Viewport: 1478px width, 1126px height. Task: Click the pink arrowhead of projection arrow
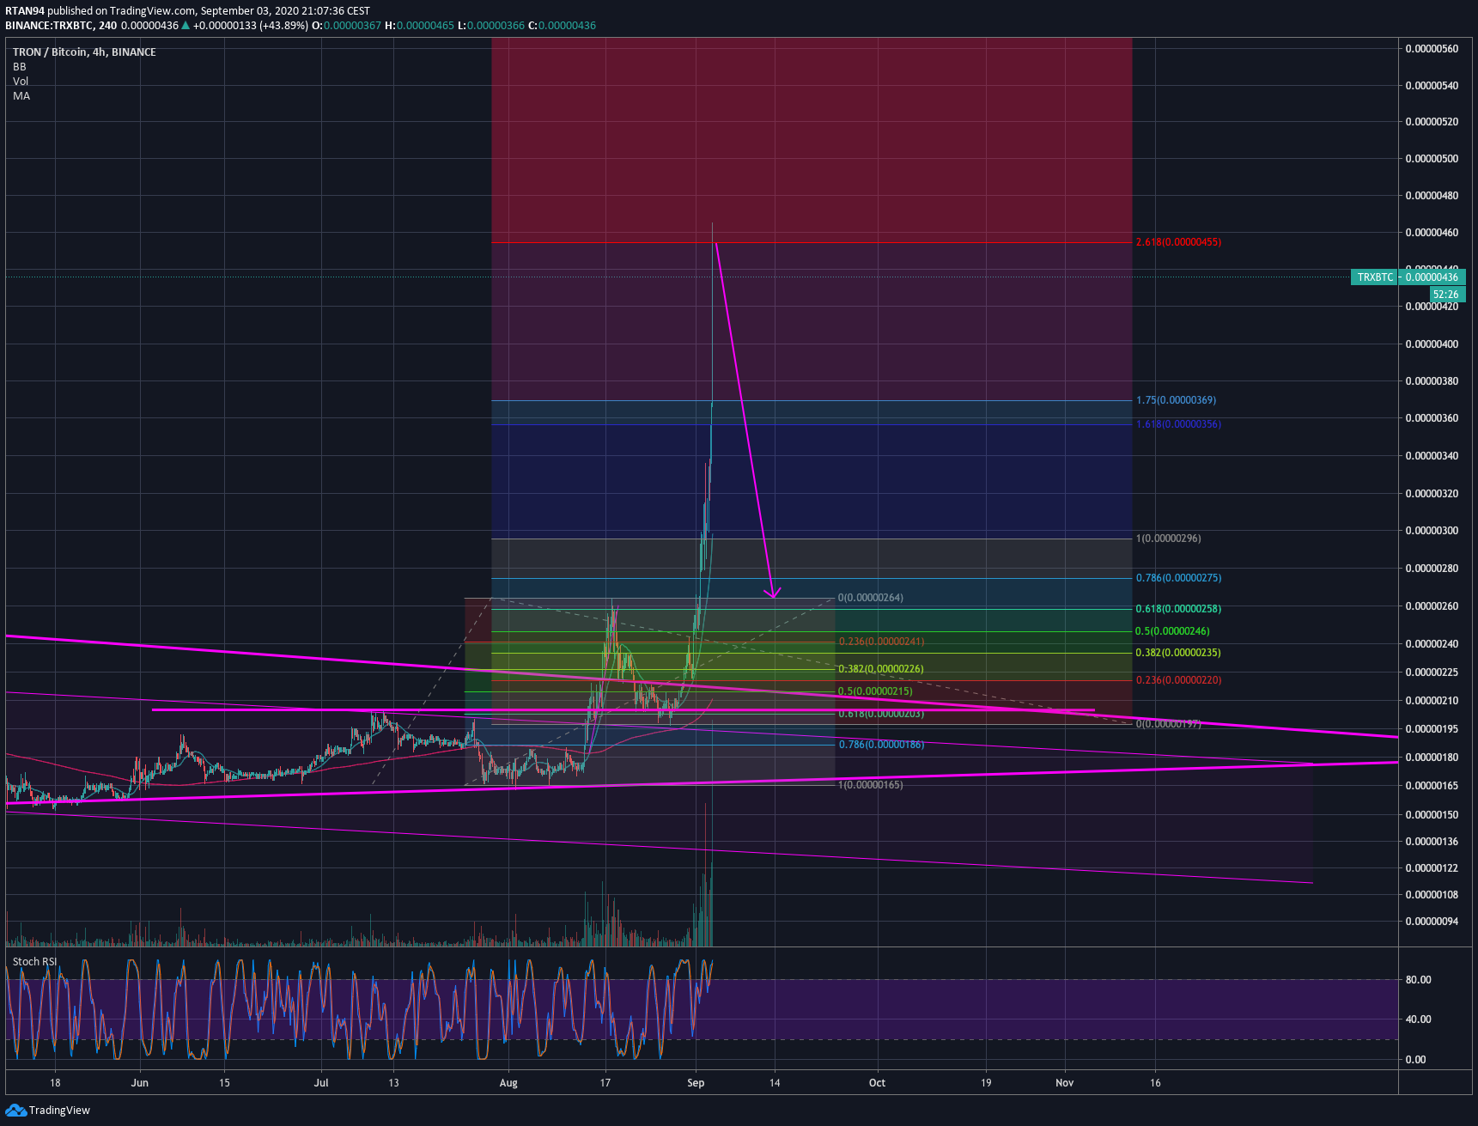tap(773, 593)
